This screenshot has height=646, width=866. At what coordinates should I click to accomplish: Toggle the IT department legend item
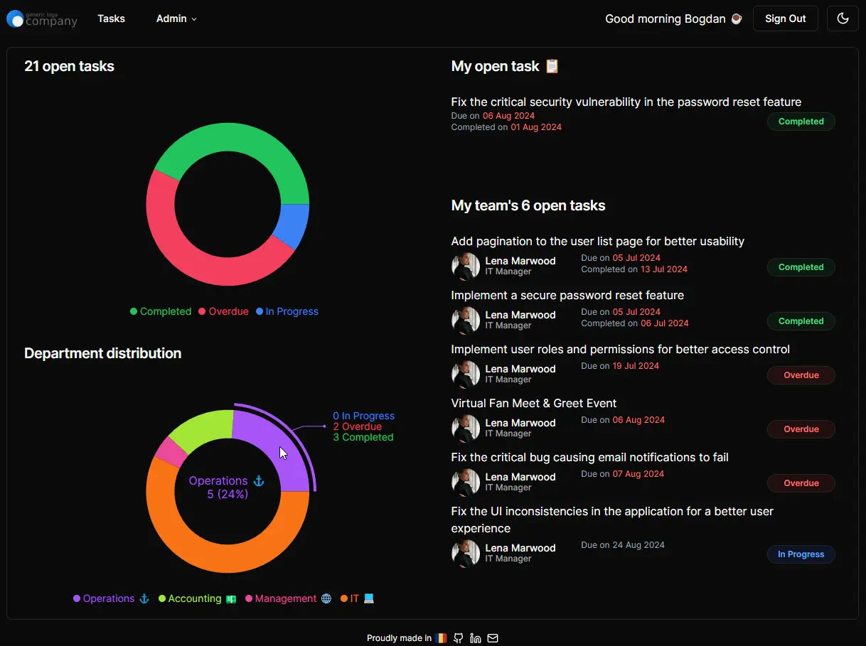357,598
